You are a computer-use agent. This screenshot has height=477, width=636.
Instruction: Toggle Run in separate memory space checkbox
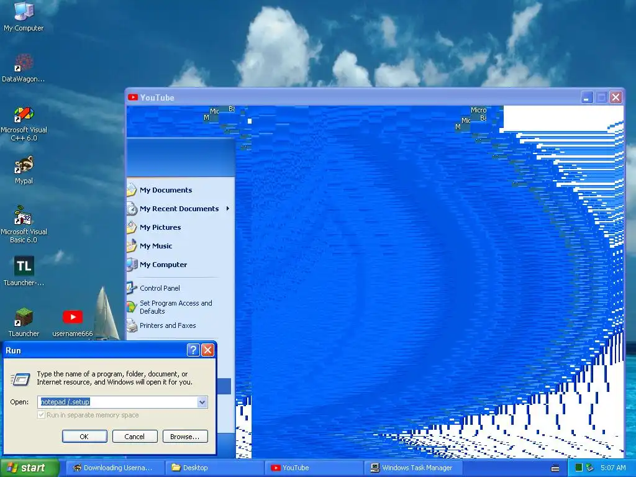point(41,415)
